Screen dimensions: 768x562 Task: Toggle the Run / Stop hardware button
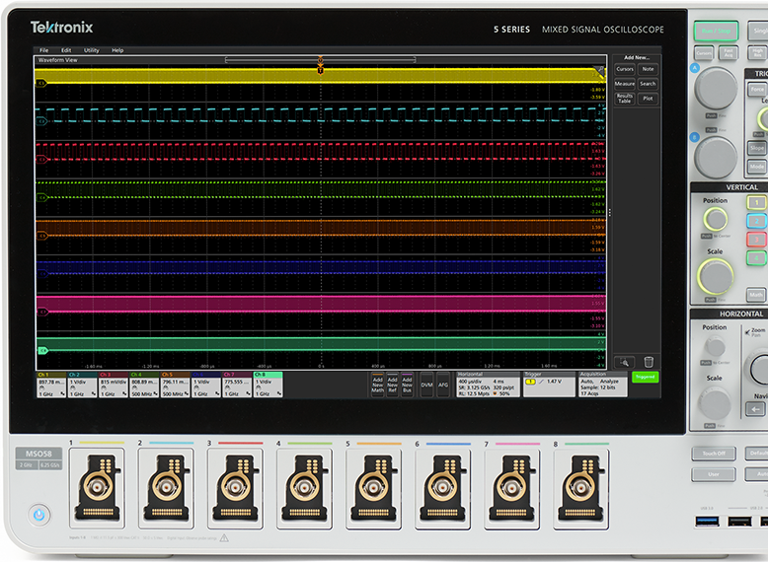point(716,32)
